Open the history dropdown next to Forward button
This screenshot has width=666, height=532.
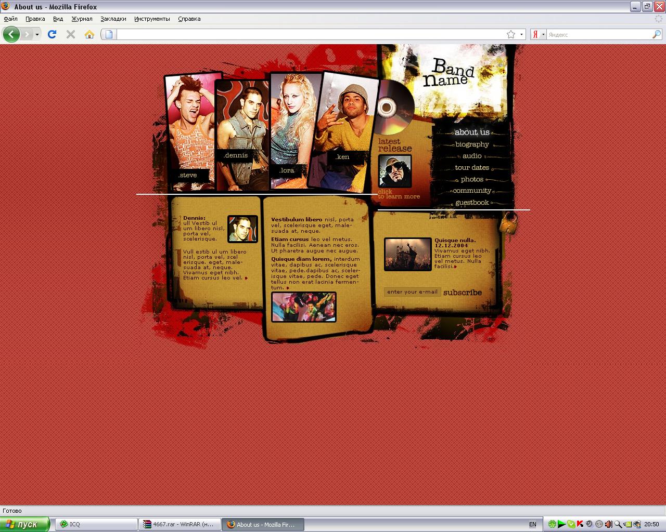37,35
